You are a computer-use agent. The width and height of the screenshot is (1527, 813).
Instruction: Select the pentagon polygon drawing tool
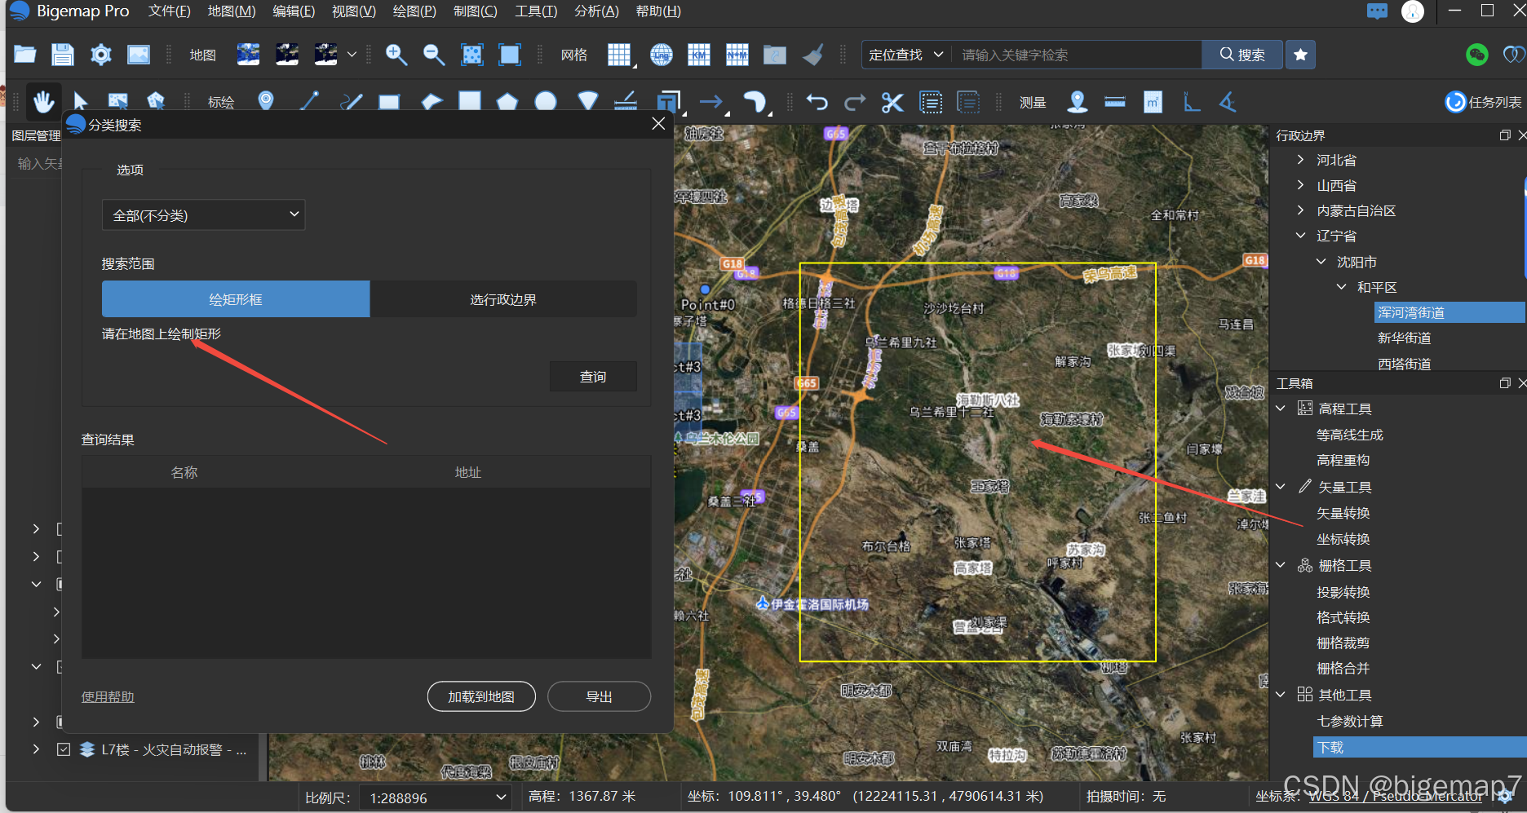[x=507, y=101]
